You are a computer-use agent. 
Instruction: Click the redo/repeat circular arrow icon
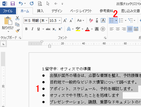(32, 4)
